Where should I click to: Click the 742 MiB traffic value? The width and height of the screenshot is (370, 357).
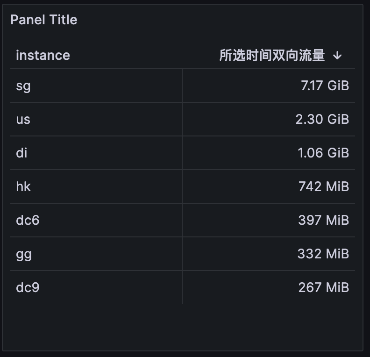(324, 187)
